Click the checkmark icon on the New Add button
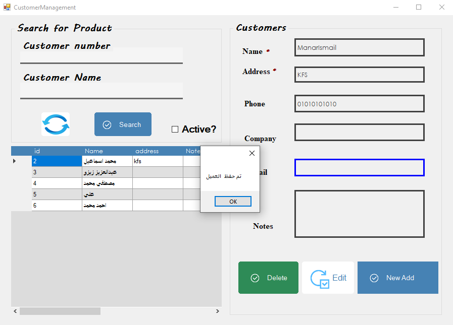The width and height of the screenshot is (453, 325). (x=374, y=278)
